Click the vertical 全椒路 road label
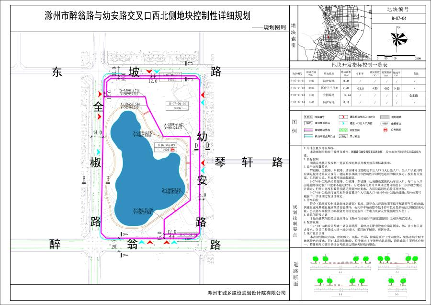Image resolution: width=431 pixels, height=305 pixels. [x=96, y=164]
